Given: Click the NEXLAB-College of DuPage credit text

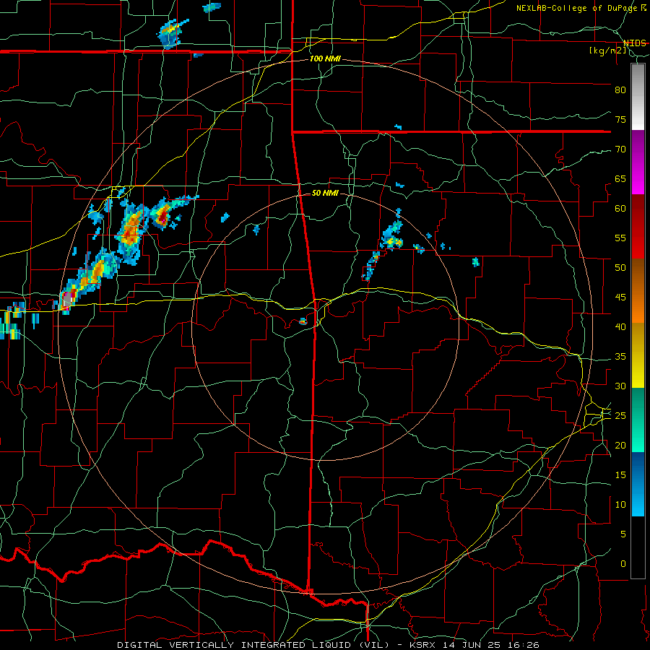Looking at the screenshot, I should 576,8.
